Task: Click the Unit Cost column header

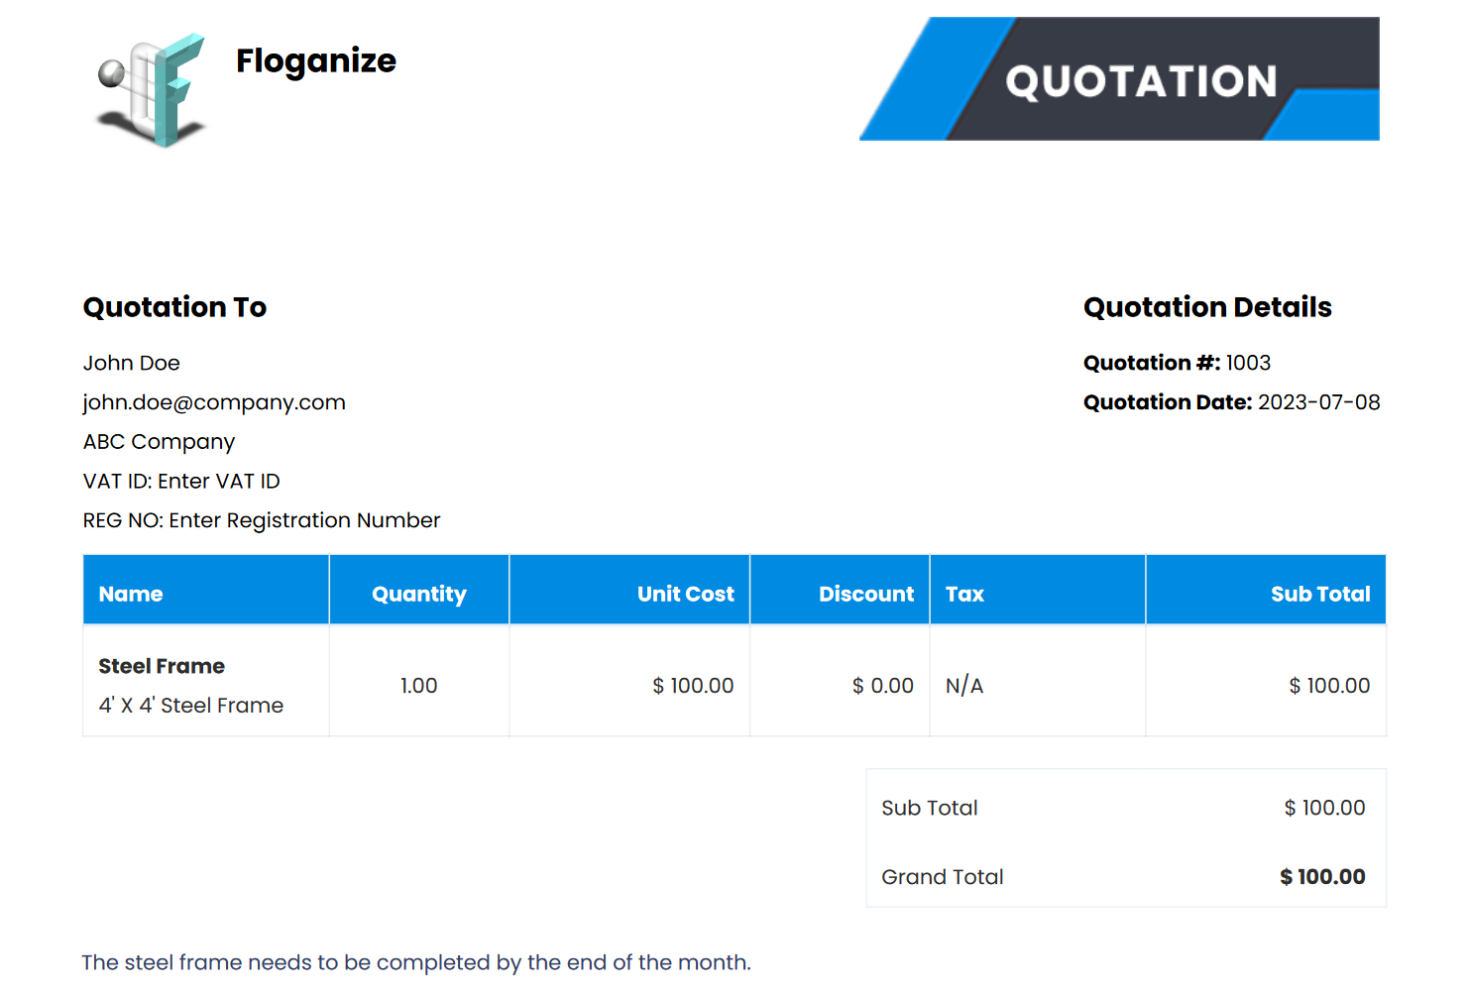Action: [x=685, y=594]
